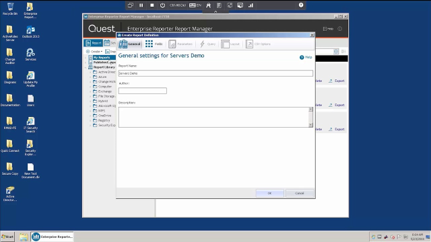This screenshot has height=242, width=431.
Task: Expand the Exchange folder
Action: coord(90,91)
